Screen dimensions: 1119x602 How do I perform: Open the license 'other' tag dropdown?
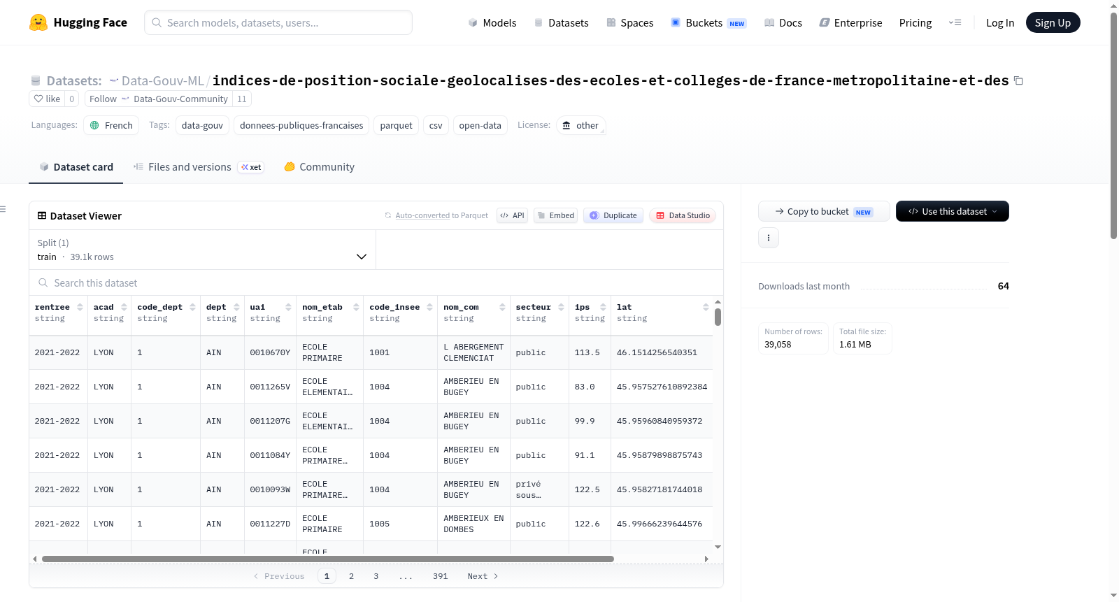coord(581,125)
